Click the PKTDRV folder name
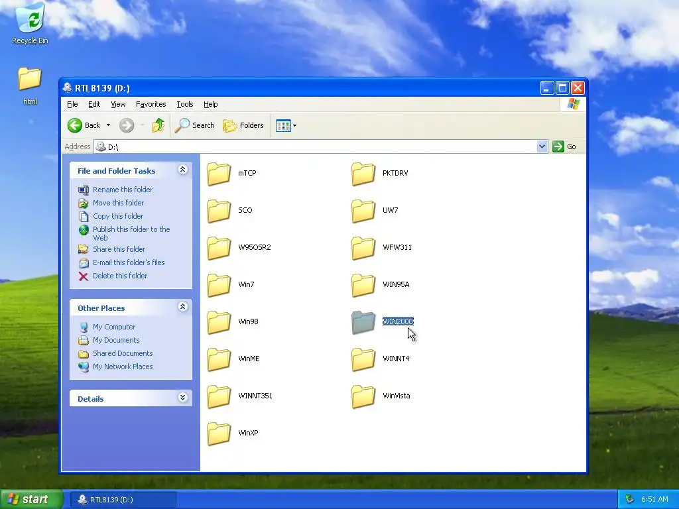Screen dimensions: 679x509 coord(395,173)
